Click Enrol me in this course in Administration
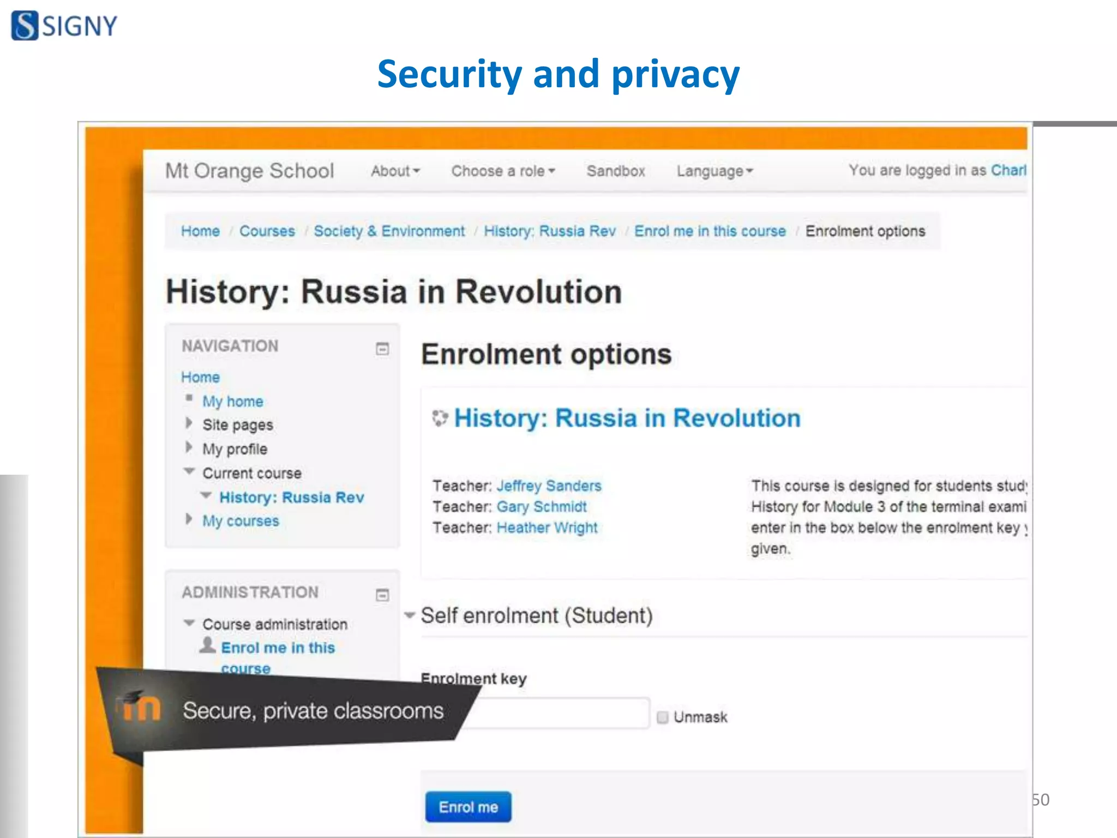 278,657
